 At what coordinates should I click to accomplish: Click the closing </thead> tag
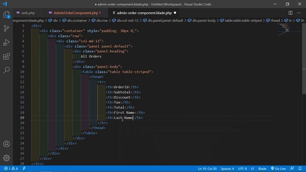pyautogui.click(x=98, y=128)
